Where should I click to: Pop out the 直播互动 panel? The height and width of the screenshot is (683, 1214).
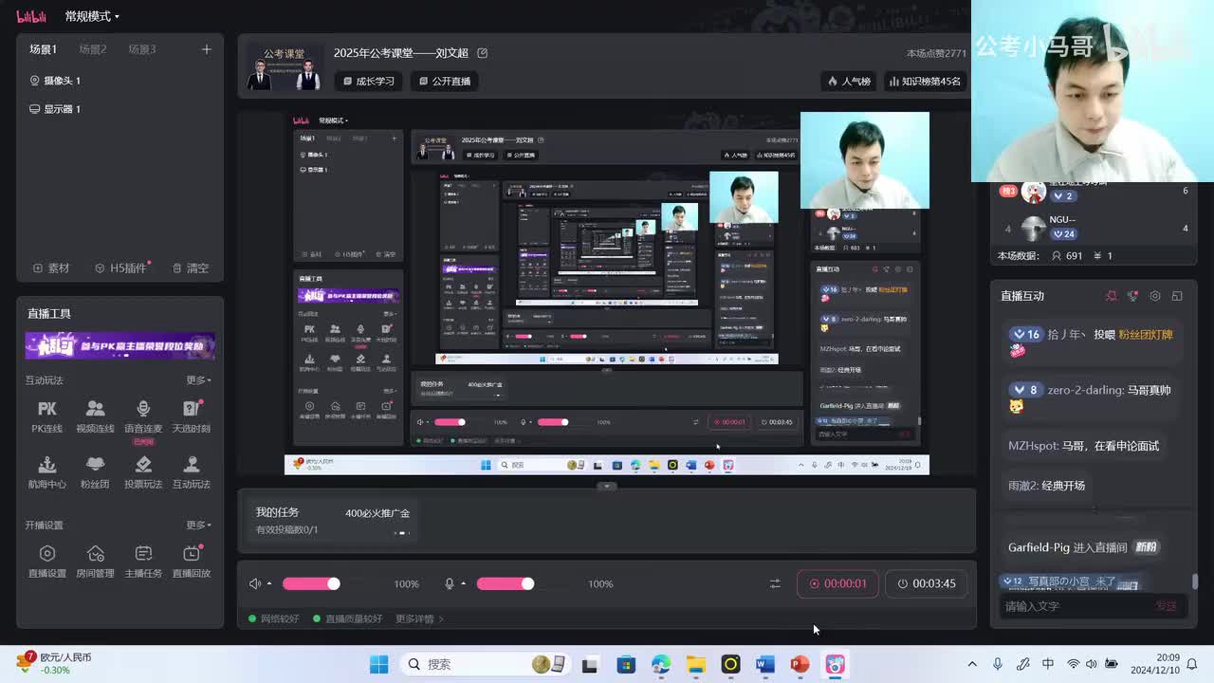[1177, 296]
